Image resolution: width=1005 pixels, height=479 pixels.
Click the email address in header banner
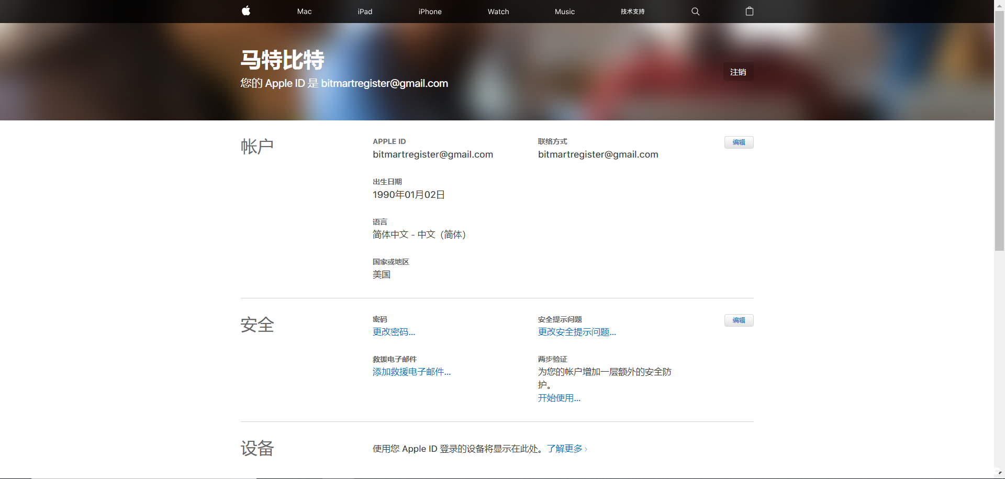tap(384, 83)
